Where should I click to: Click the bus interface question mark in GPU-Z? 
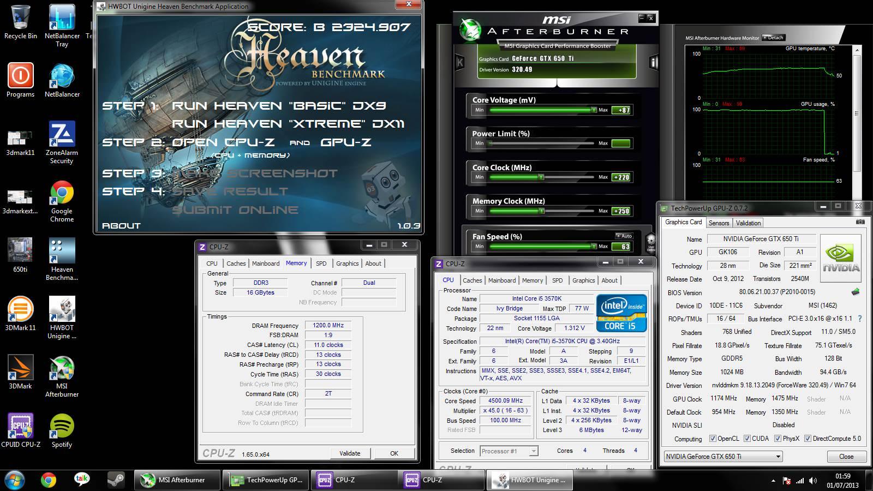pyautogui.click(x=860, y=319)
